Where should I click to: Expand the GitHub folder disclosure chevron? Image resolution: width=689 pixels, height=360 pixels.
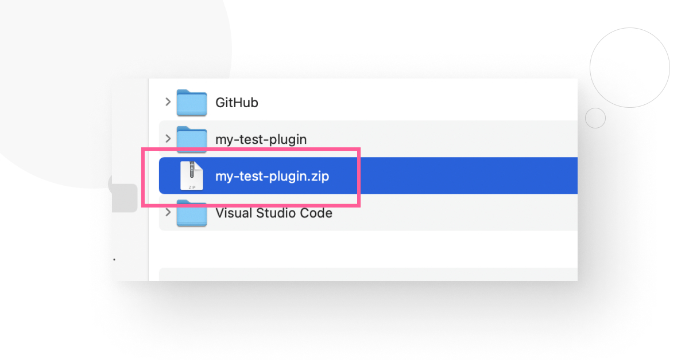(x=168, y=102)
